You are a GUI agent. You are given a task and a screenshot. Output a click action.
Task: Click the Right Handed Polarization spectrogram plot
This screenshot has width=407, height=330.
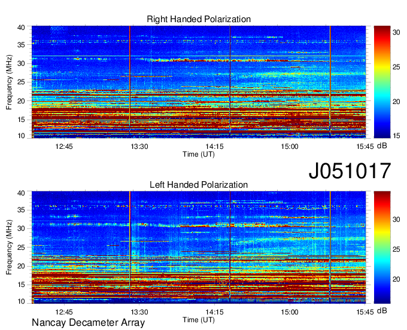point(199,82)
